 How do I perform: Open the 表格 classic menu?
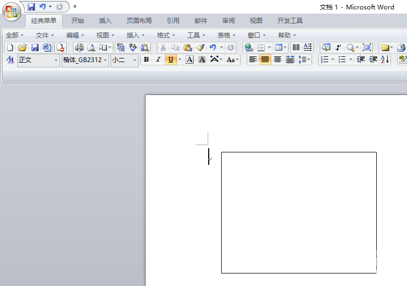pyautogui.click(x=226, y=35)
